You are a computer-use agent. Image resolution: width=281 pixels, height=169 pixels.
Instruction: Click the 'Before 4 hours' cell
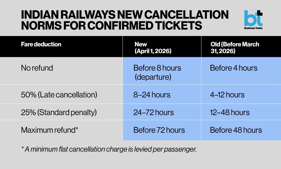click(x=234, y=68)
